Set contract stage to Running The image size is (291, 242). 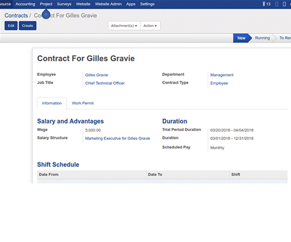point(262,38)
